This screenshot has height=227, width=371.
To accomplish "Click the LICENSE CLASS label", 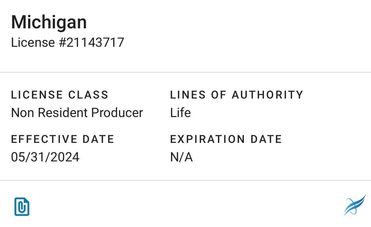I will (x=60, y=95).
